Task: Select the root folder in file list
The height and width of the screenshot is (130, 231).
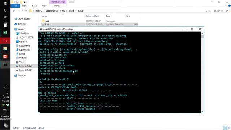Action: click(47, 21)
